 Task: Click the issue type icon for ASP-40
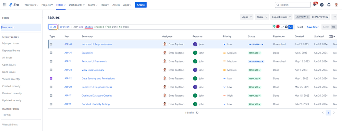pos(51,44)
